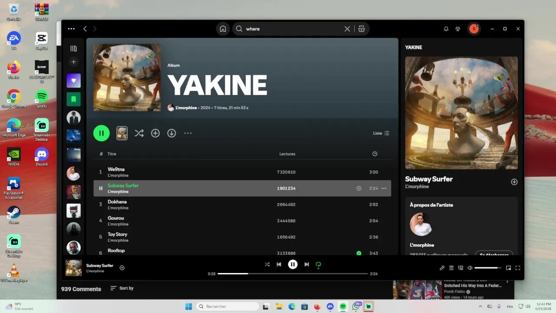
Task: Open the mini player icon
Action: click(509, 268)
